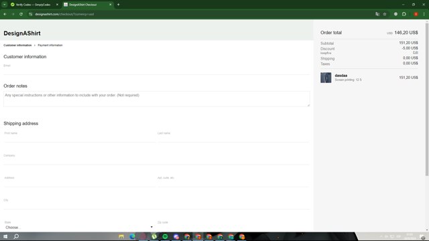Open a new browser tab

[119, 5]
